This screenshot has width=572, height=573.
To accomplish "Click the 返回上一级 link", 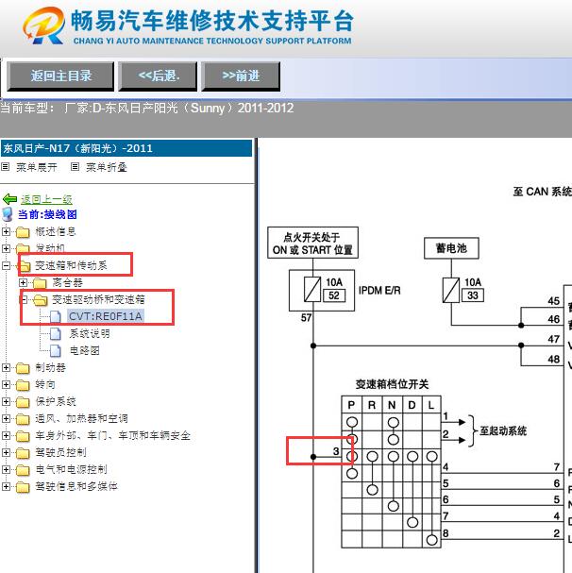I will tap(46, 199).
